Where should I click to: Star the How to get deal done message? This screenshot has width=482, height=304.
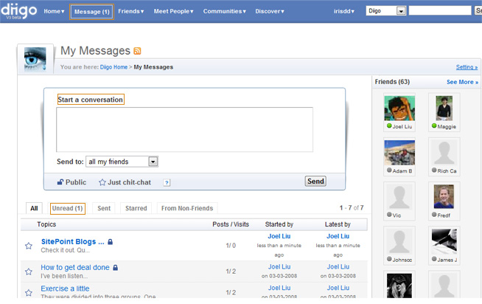(x=29, y=272)
